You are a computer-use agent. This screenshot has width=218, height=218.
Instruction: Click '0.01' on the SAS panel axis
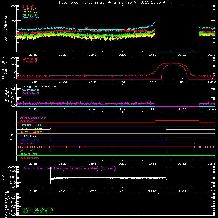[13, 187]
